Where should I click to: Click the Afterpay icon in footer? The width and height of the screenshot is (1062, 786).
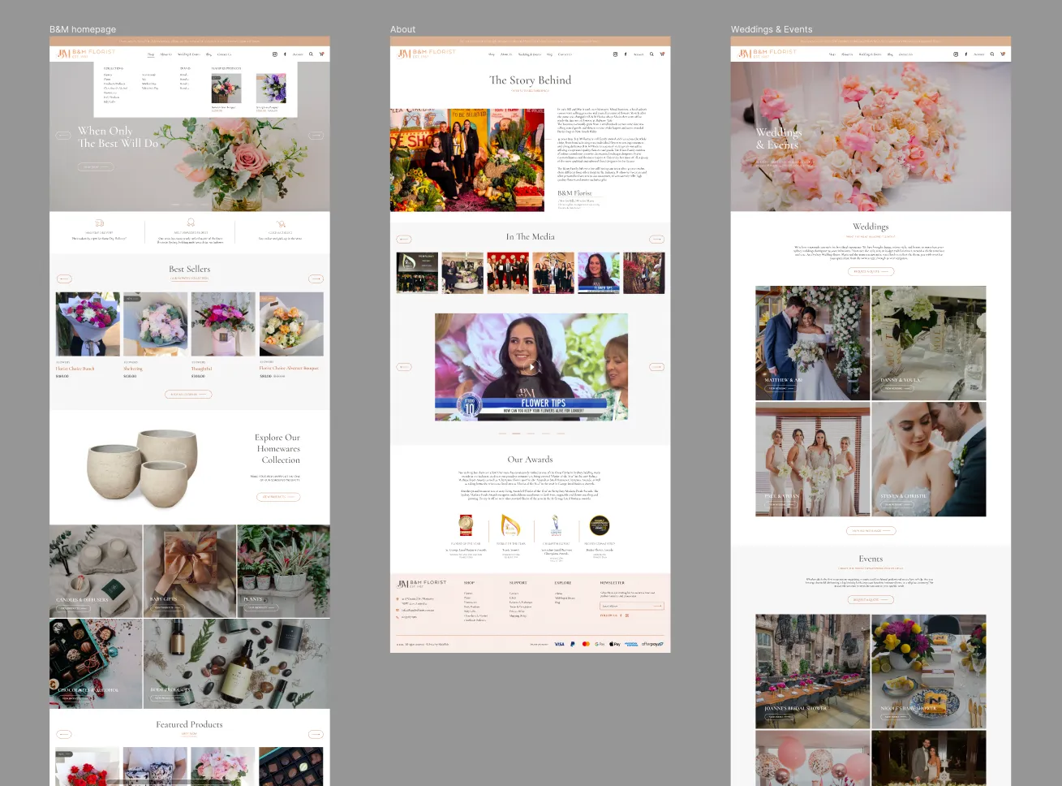tap(652, 644)
